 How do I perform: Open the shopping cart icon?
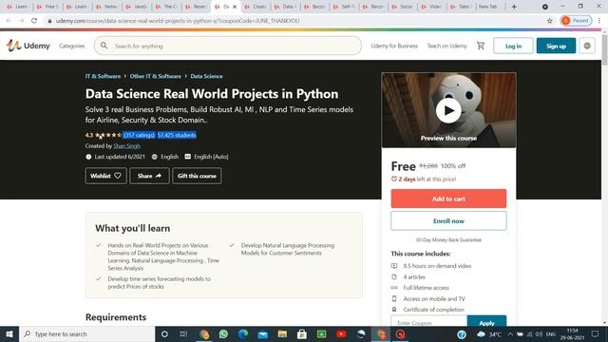click(481, 46)
